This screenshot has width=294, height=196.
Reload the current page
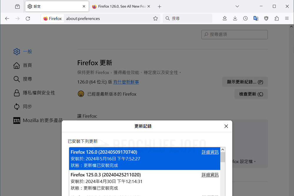(28, 18)
